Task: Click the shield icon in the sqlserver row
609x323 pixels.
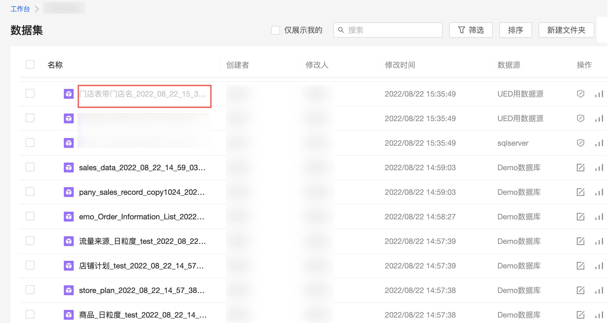Action: point(580,143)
